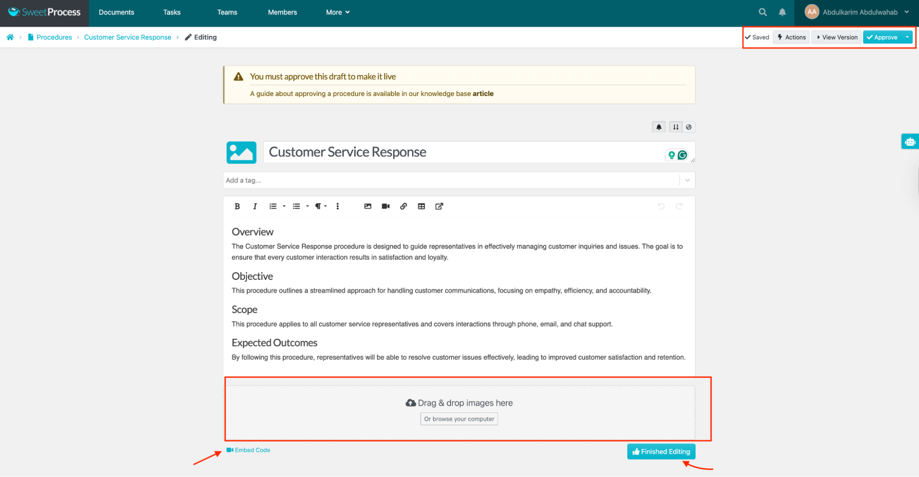Open the Documents menu
This screenshot has height=477, width=919.
(x=116, y=12)
